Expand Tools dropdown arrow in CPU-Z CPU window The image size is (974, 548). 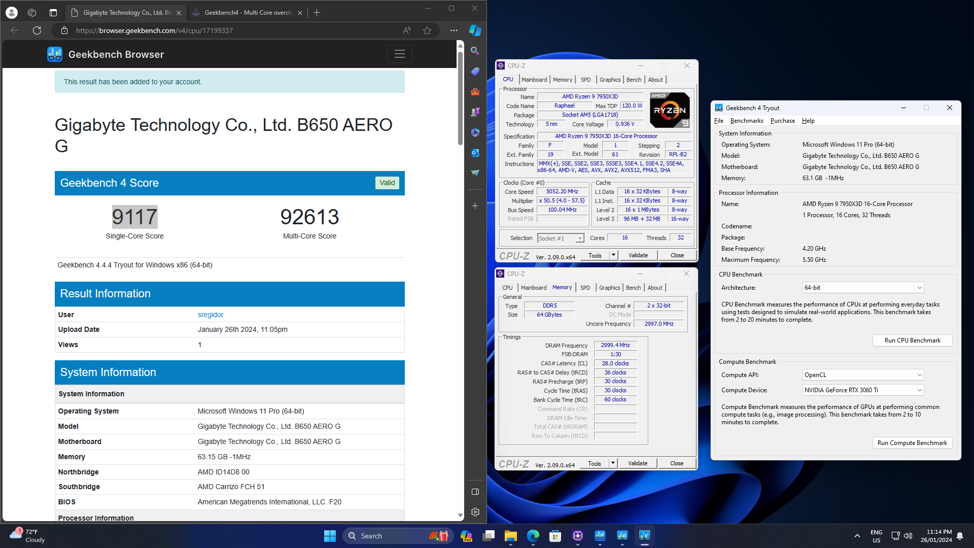point(613,255)
